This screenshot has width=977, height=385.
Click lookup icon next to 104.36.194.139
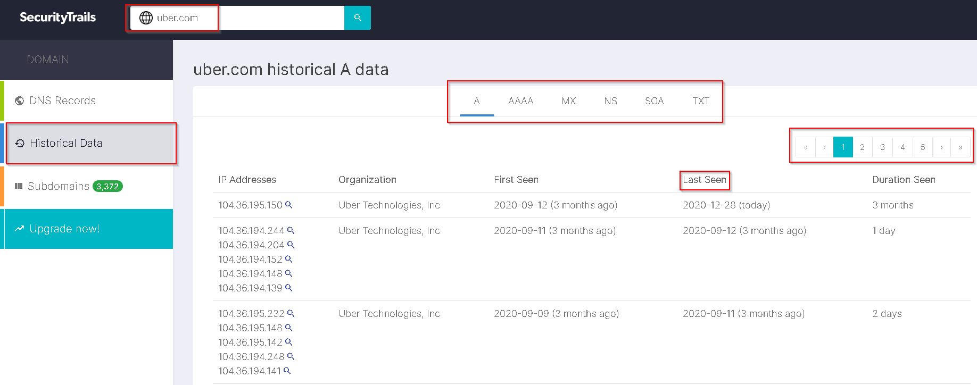pos(288,288)
